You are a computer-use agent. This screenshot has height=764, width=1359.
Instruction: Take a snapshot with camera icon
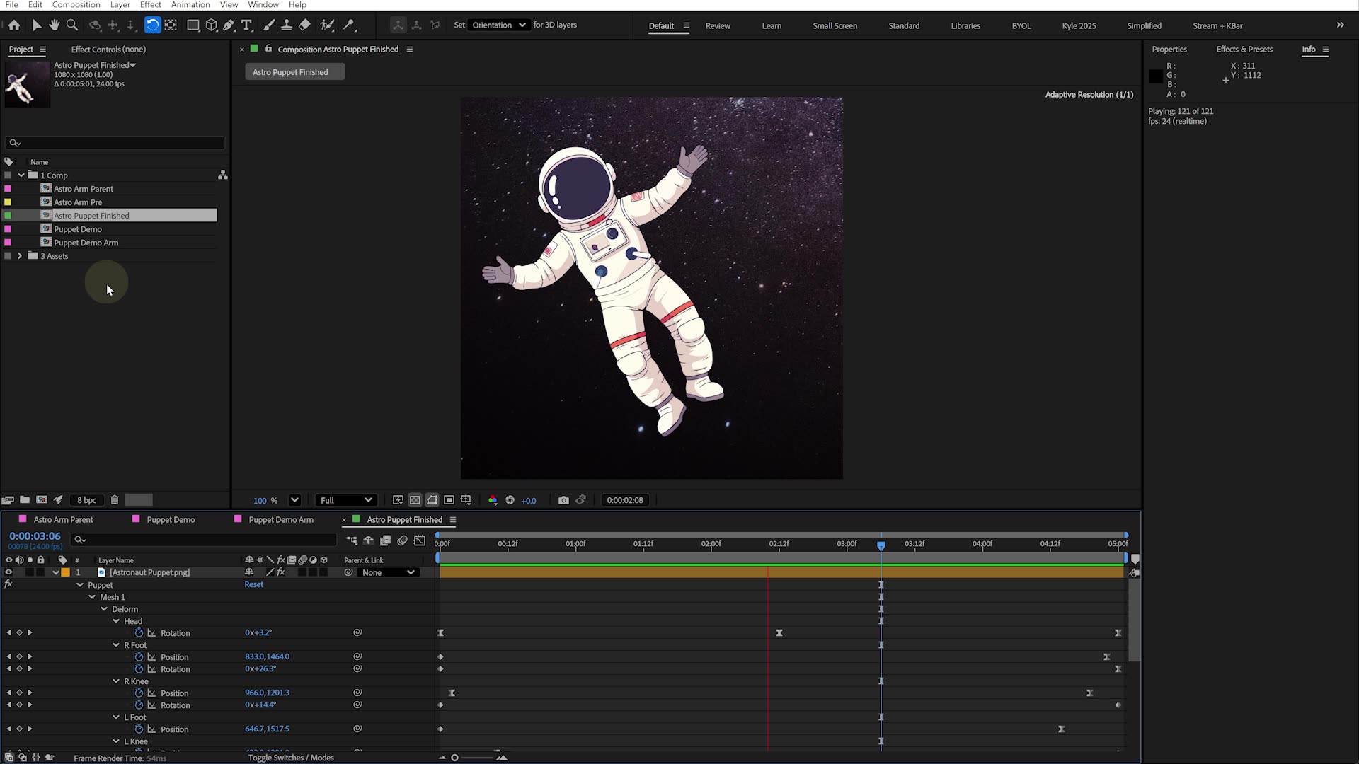[x=563, y=500]
